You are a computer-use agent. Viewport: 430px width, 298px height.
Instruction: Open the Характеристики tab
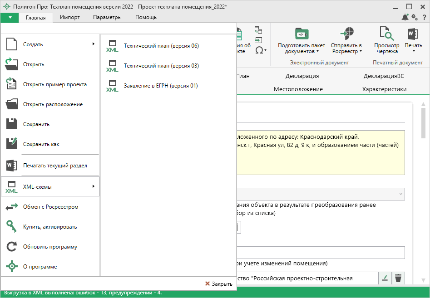[x=384, y=89]
